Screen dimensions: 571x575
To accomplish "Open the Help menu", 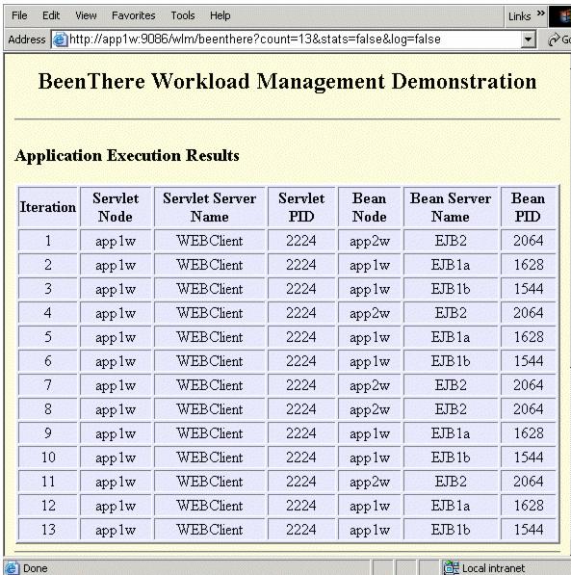I will click(x=221, y=15).
